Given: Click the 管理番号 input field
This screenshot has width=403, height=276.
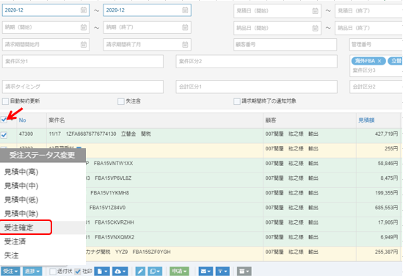Looking at the screenshot, I should point(376,45).
